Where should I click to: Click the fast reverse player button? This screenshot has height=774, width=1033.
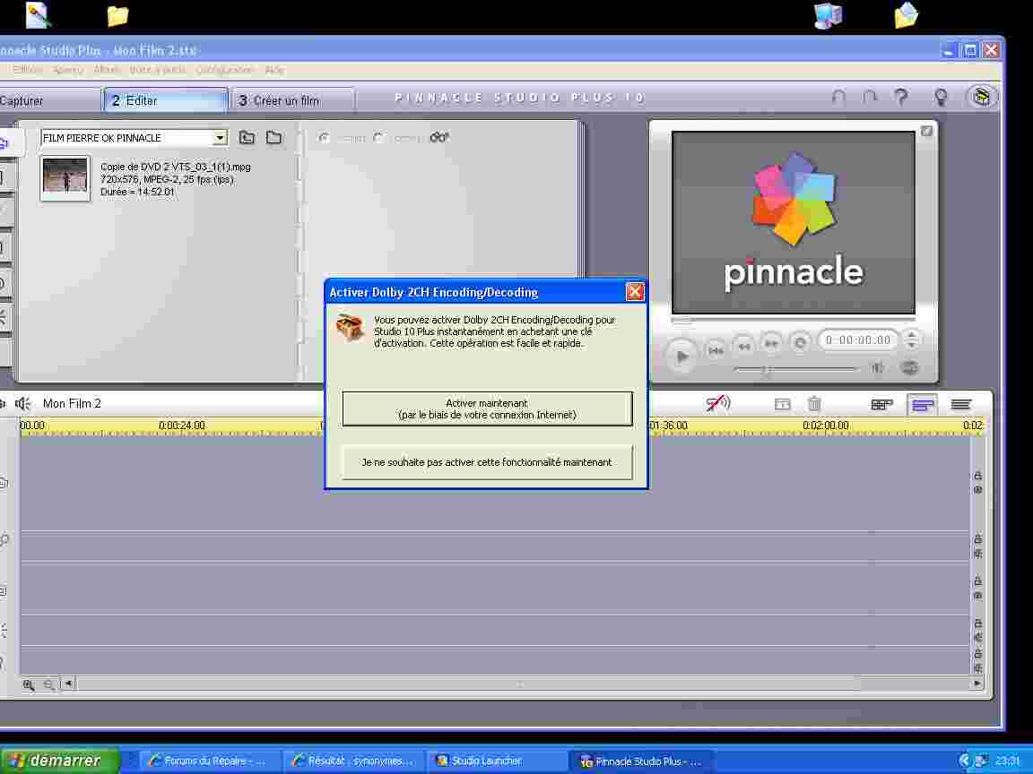point(743,346)
